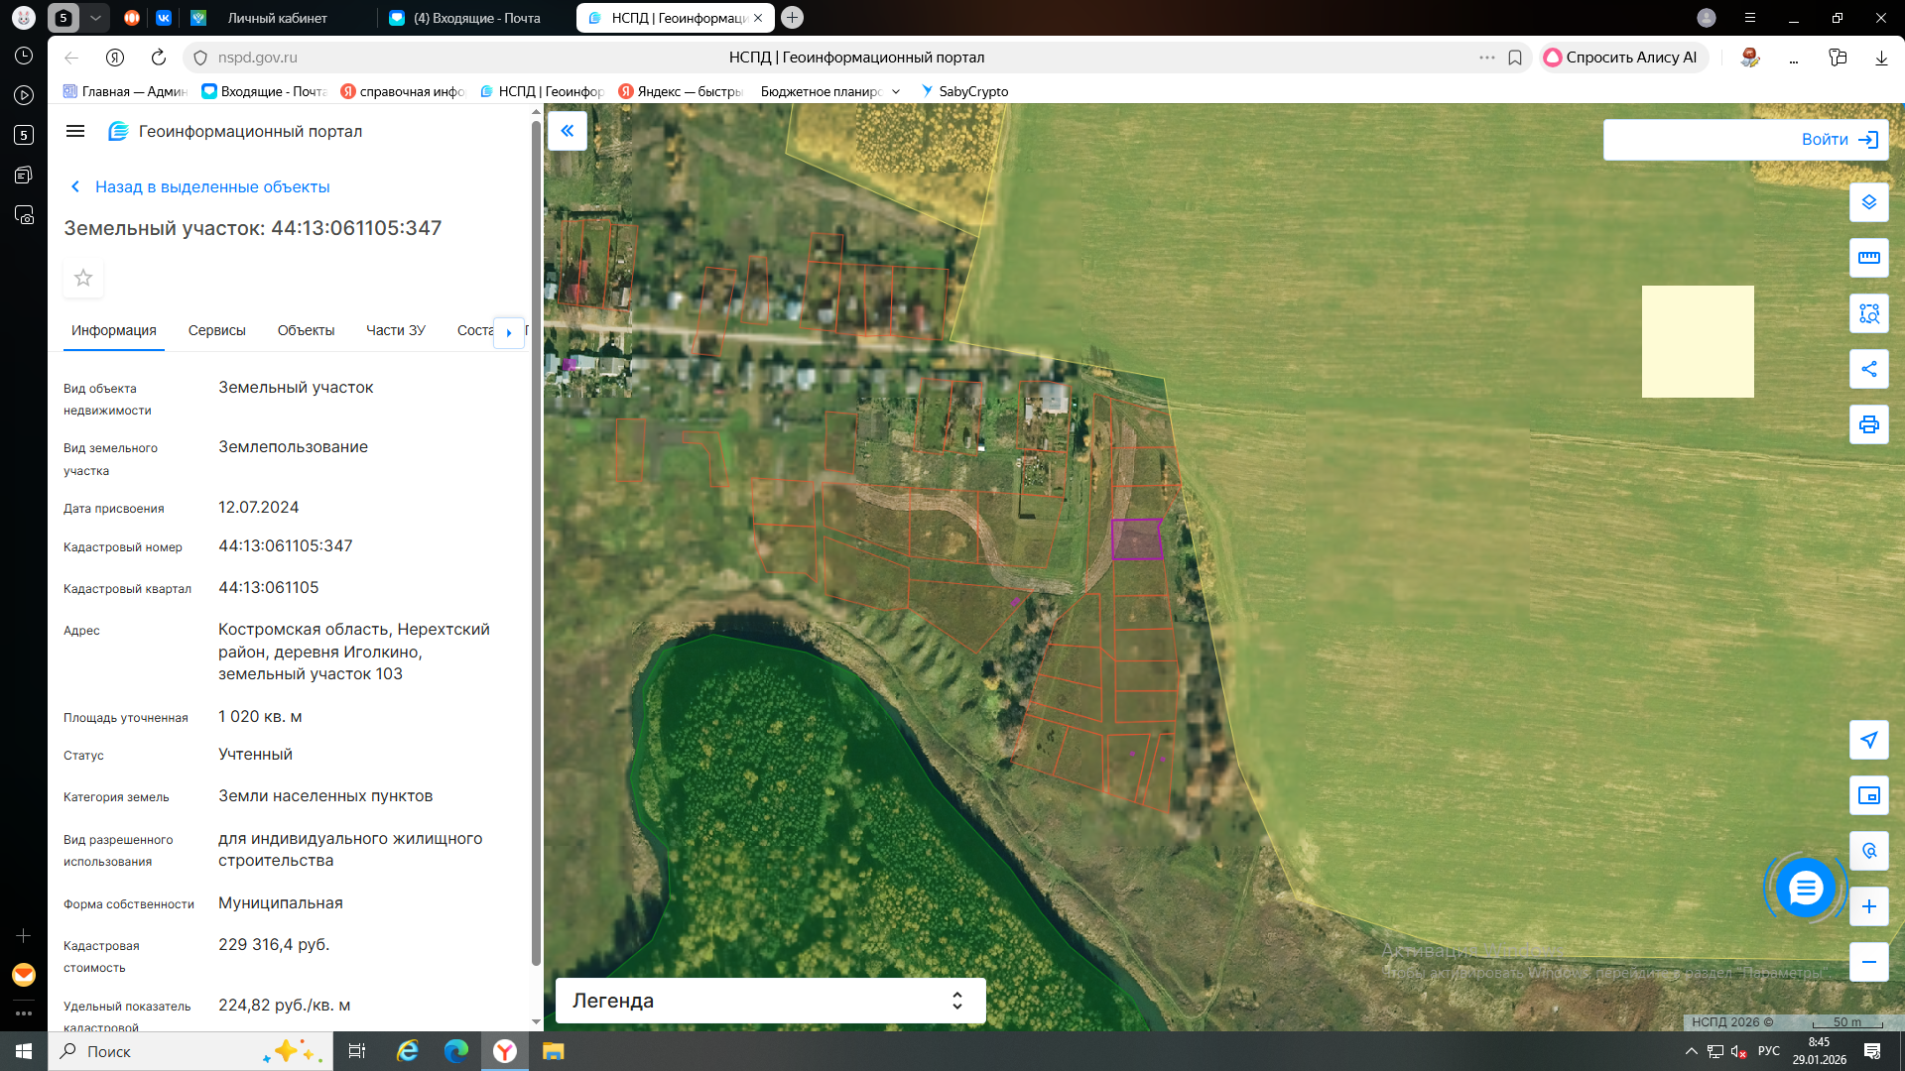Click the Войти login button
Screen dimensions: 1905x1071
pyautogui.click(x=1745, y=140)
